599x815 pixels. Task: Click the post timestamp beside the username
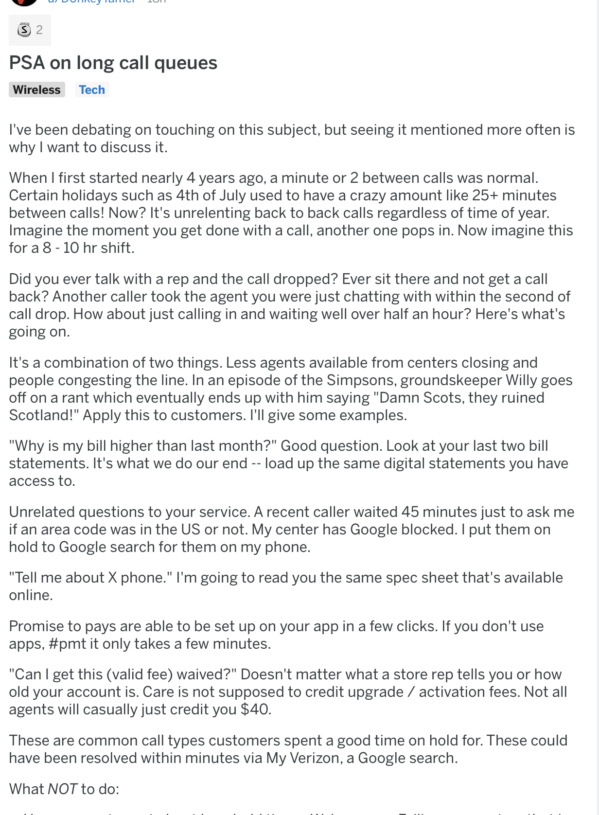[157, 2]
